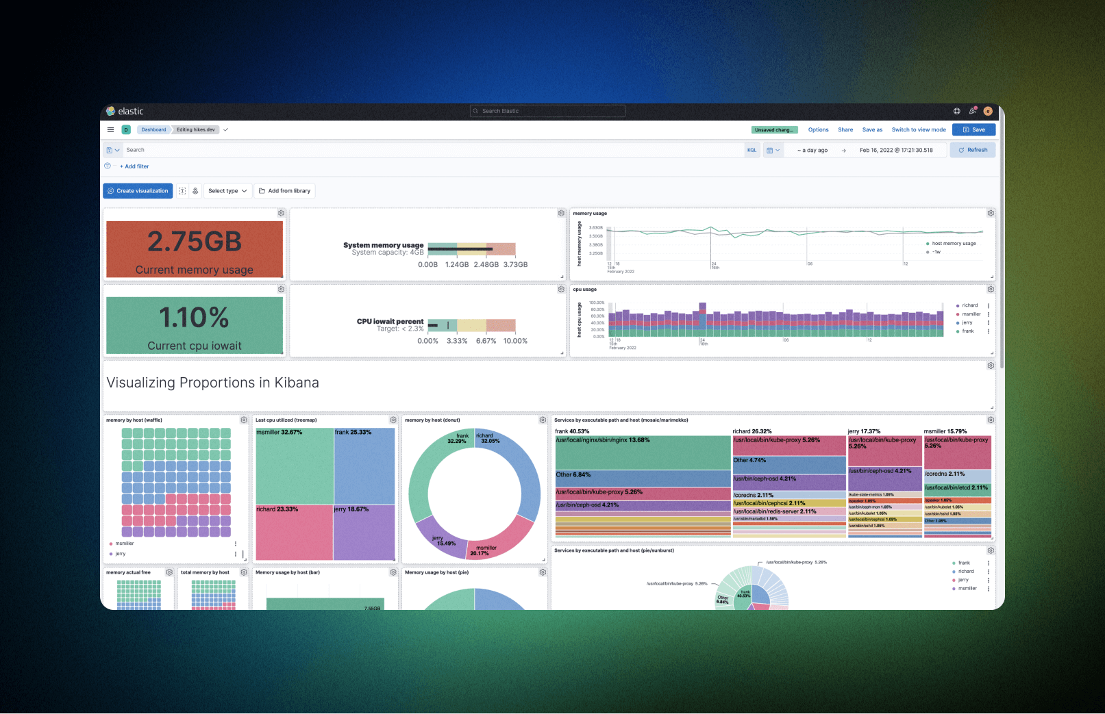
Task: Open the filter options icon beside Add filter
Action: point(108,166)
